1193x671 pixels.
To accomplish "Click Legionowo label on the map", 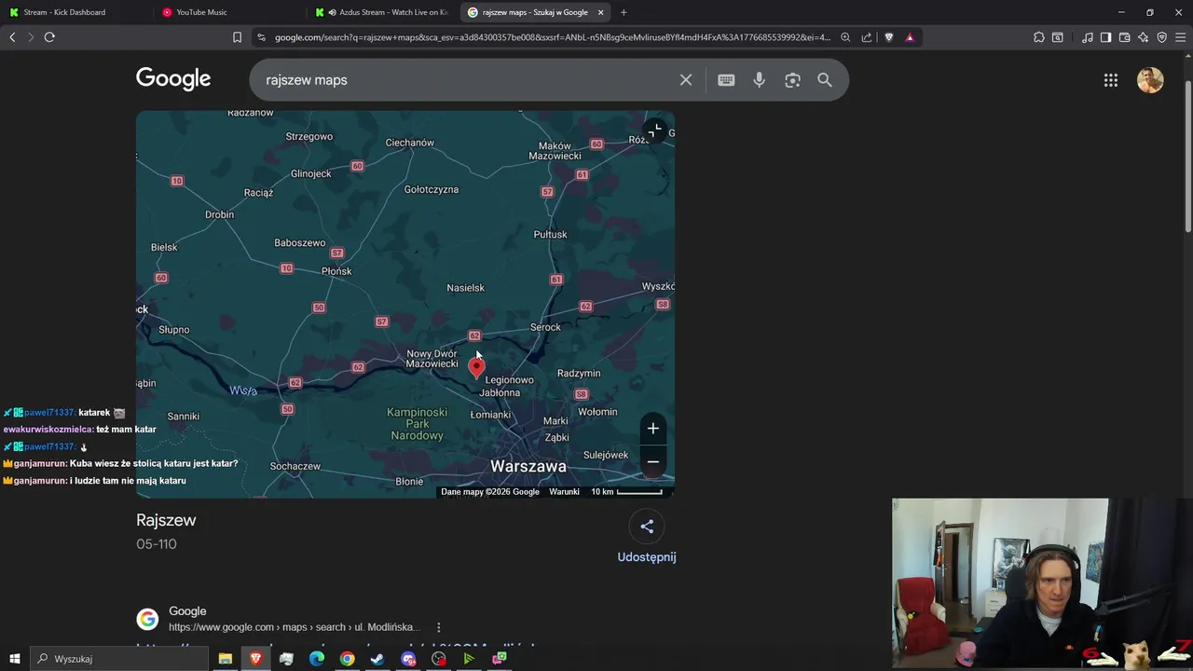I will (510, 380).
